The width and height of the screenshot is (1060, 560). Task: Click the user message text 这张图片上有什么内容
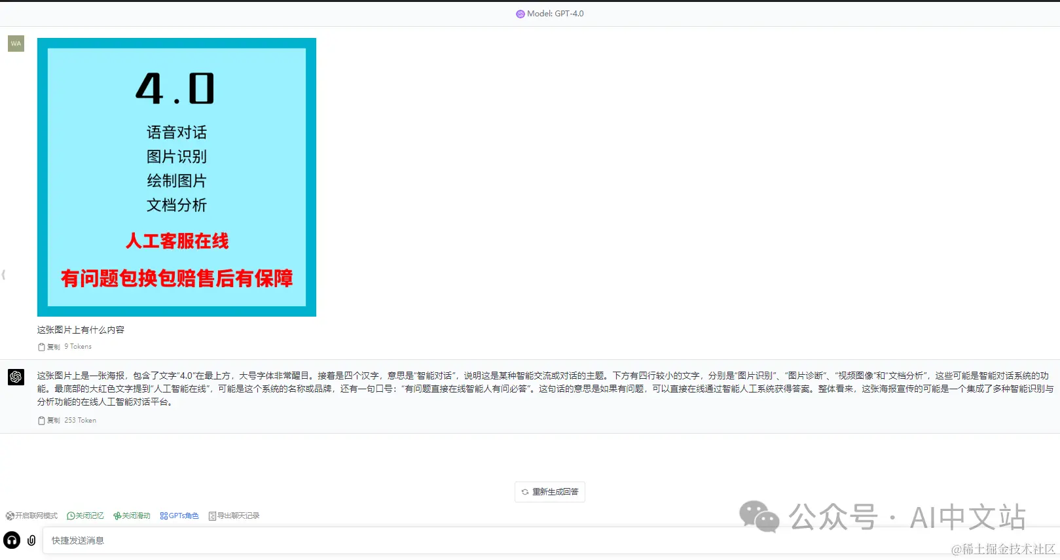tap(81, 330)
